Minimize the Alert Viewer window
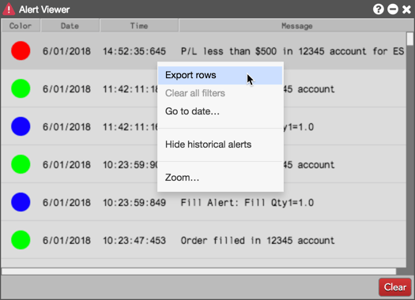 point(393,9)
